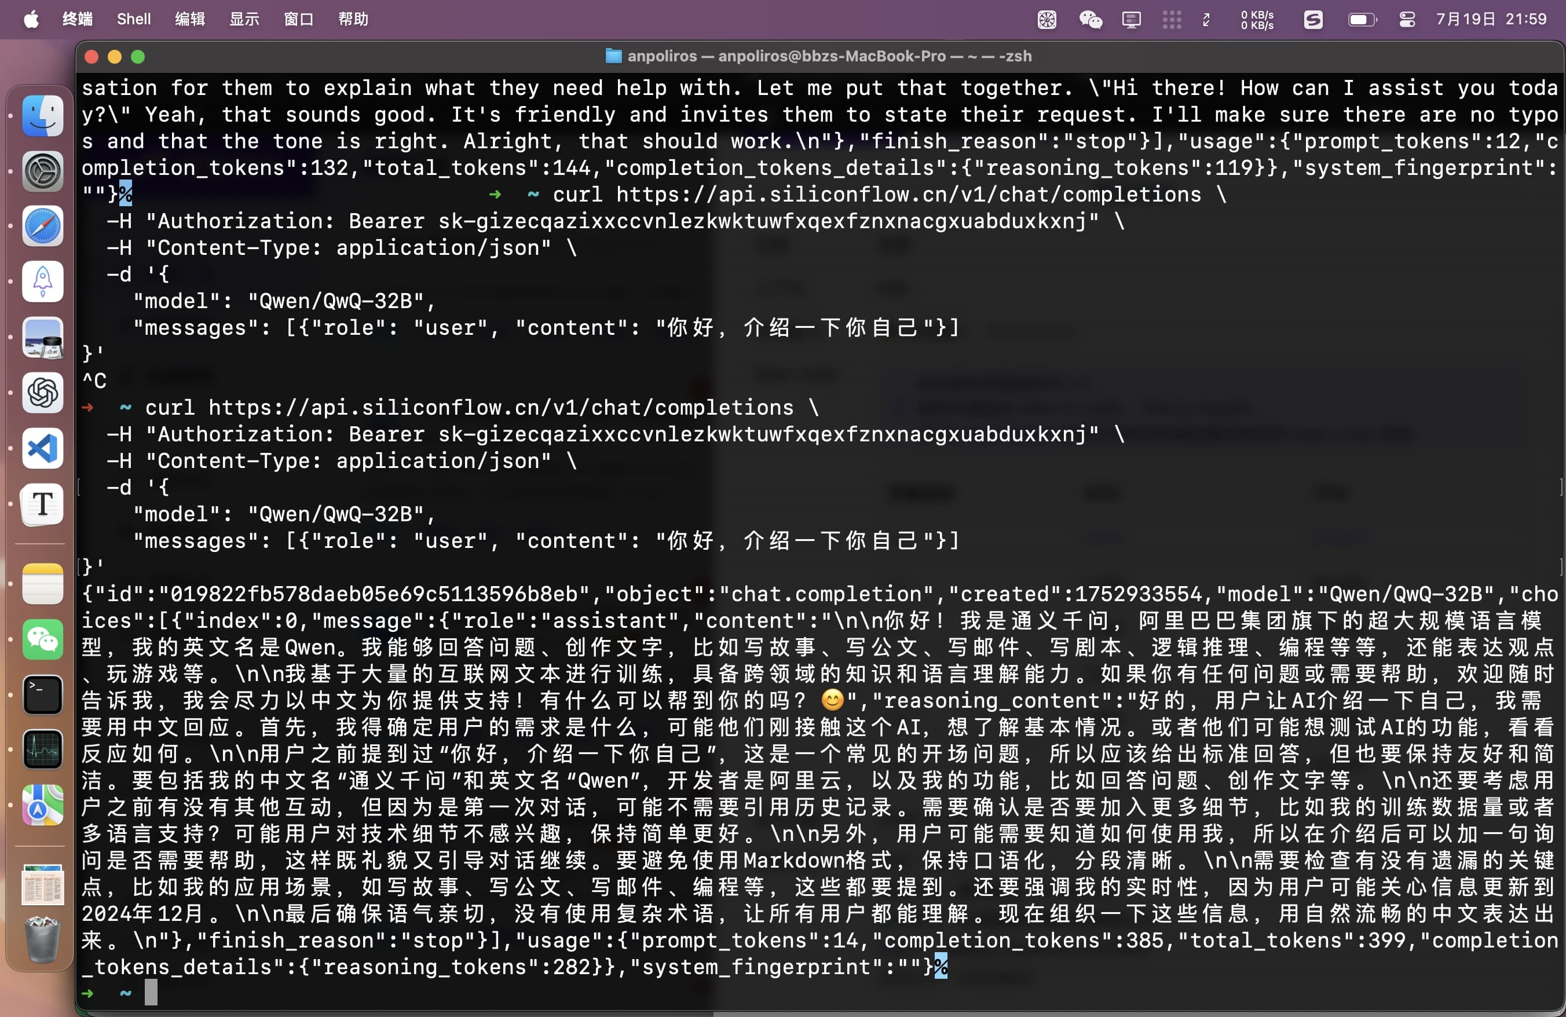Click the date and time display
The image size is (1566, 1017).
[1490, 19]
